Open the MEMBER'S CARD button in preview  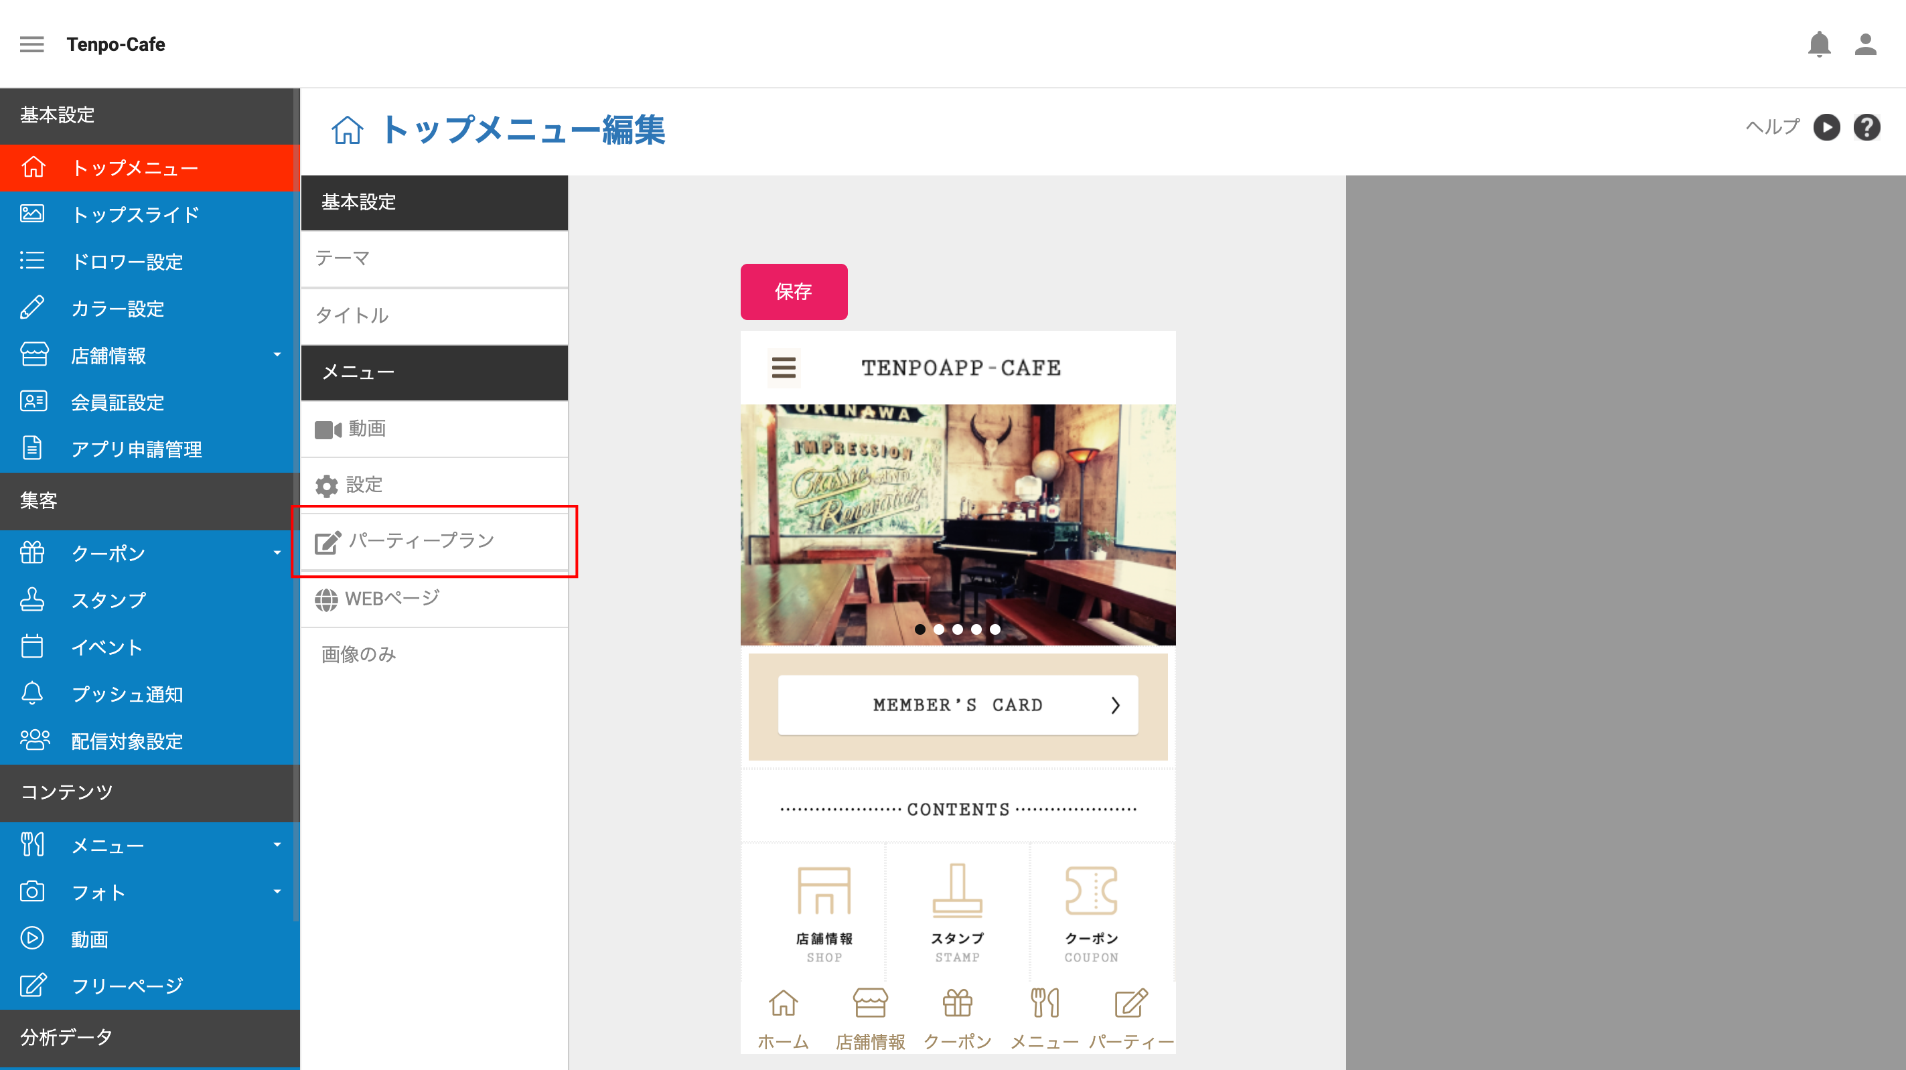[958, 705]
